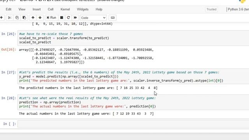Open the Cell menu
This screenshot has width=249, height=140.
pos(51,9)
